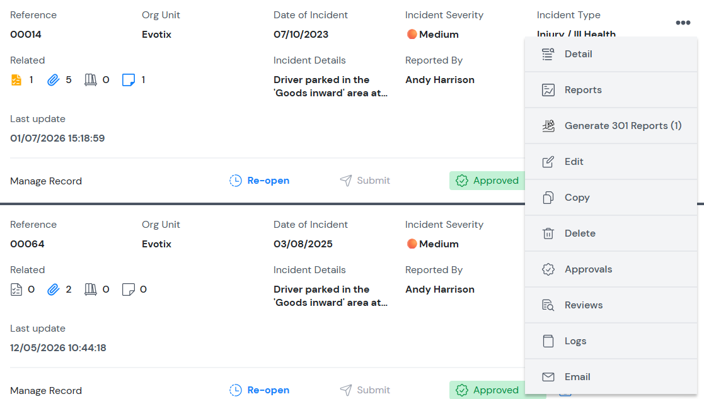Open attachments paperclip icon showing 5
This screenshot has width=704, height=399.
click(54, 80)
